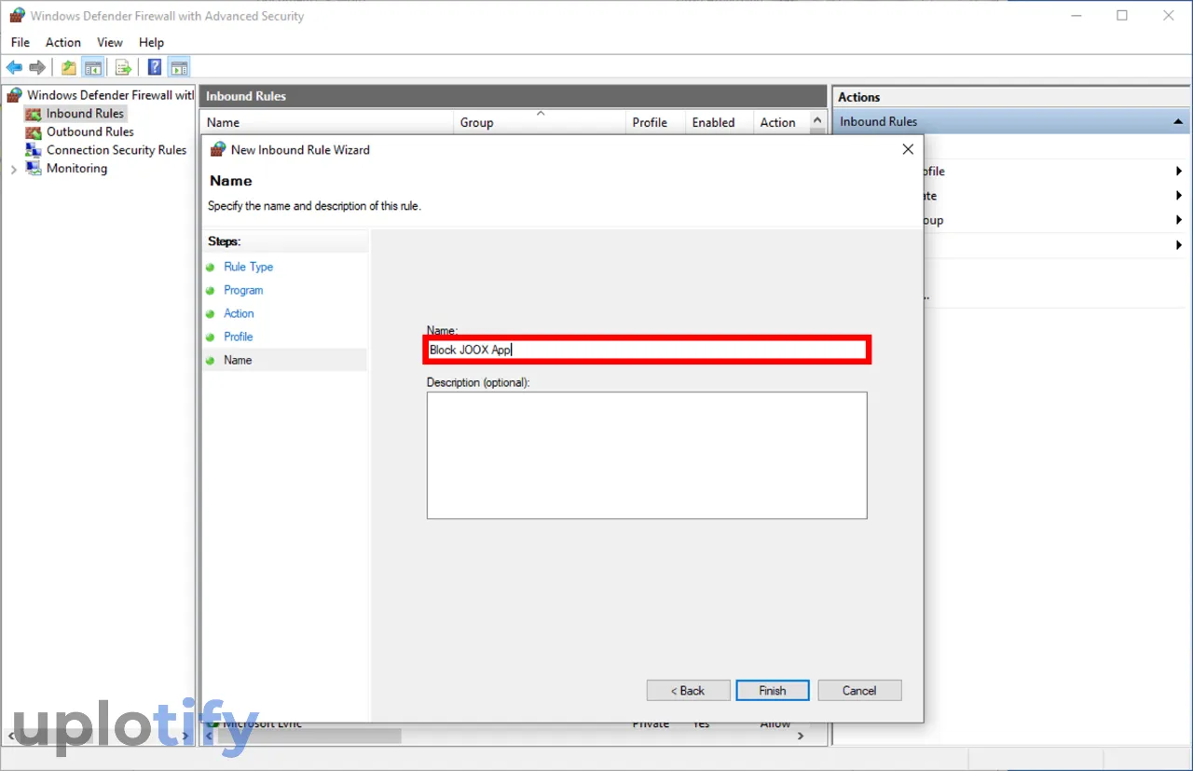The image size is (1193, 771).
Task: Toggle Show/Hide Console Tree toolbar icon
Action: (x=92, y=67)
